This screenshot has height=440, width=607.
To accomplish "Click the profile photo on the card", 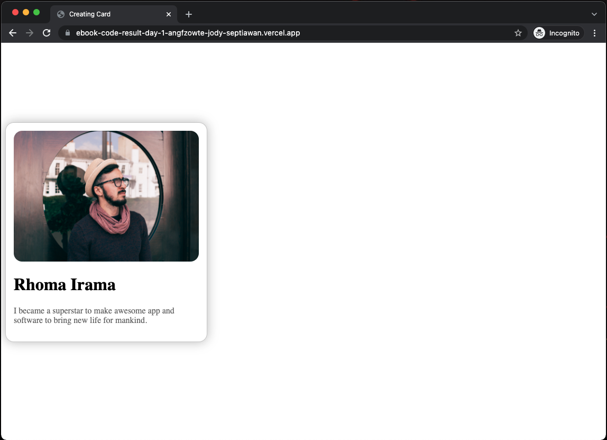I will 106,196.
